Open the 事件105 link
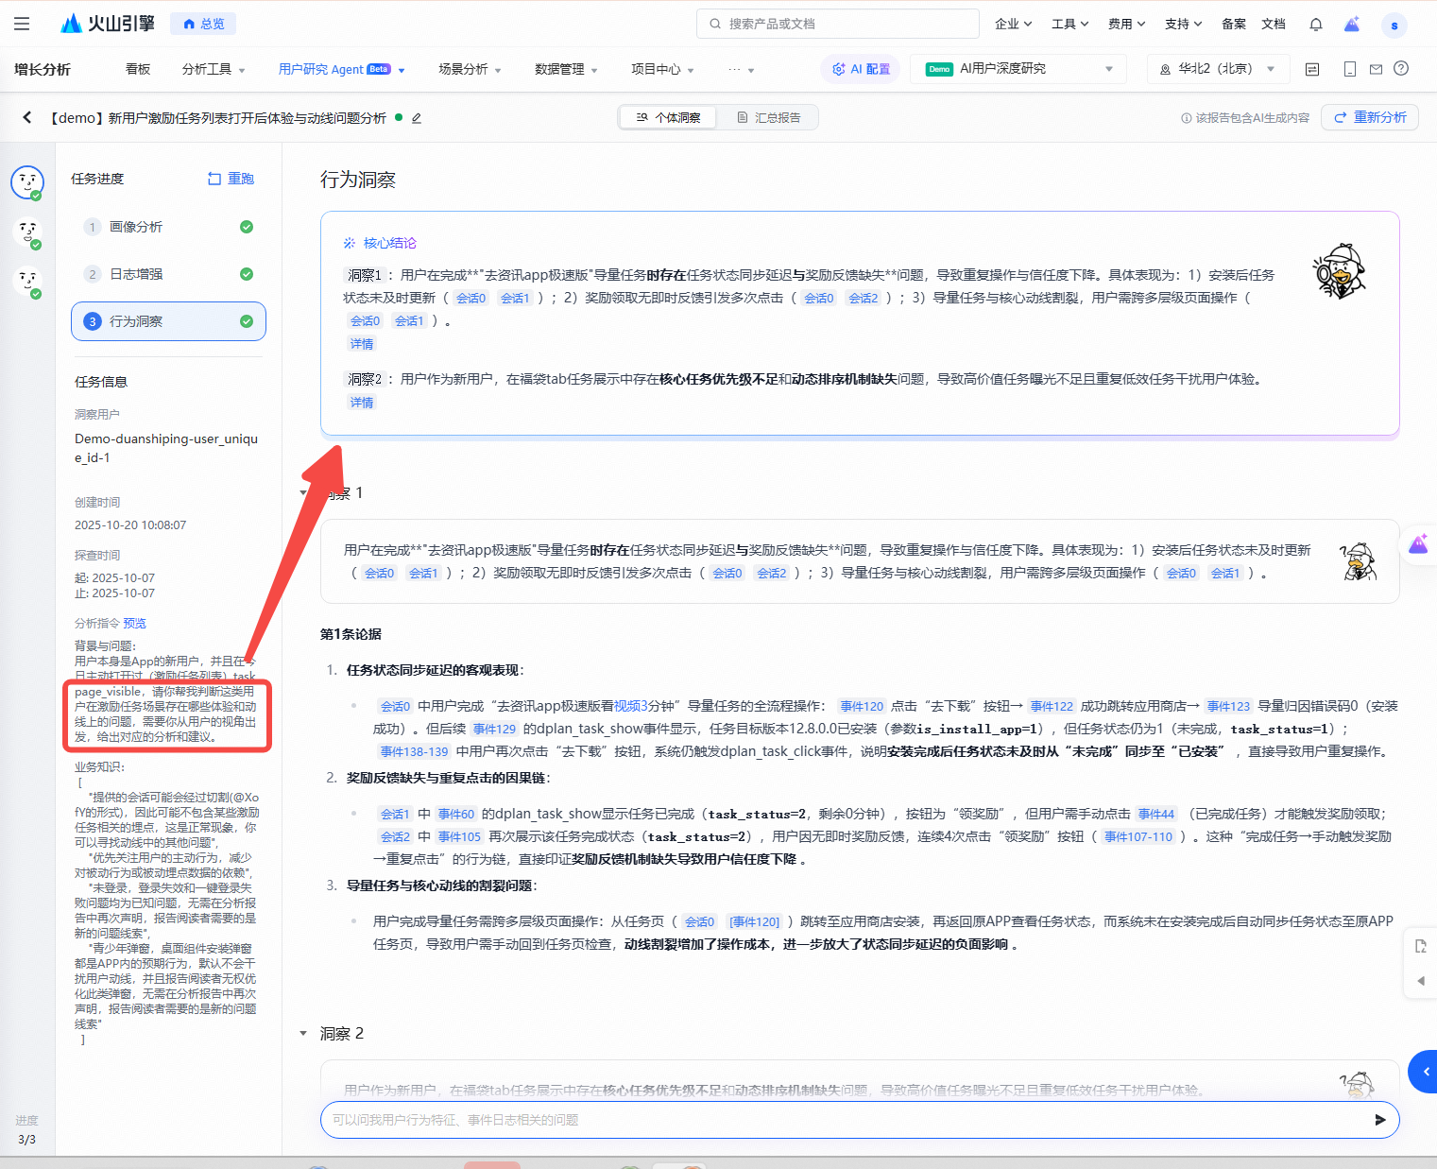 pyautogui.click(x=459, y=836)
